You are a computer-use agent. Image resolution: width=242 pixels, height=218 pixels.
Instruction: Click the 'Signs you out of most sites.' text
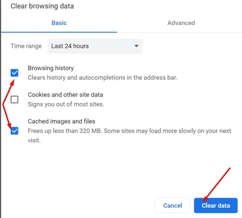point(66,104)
